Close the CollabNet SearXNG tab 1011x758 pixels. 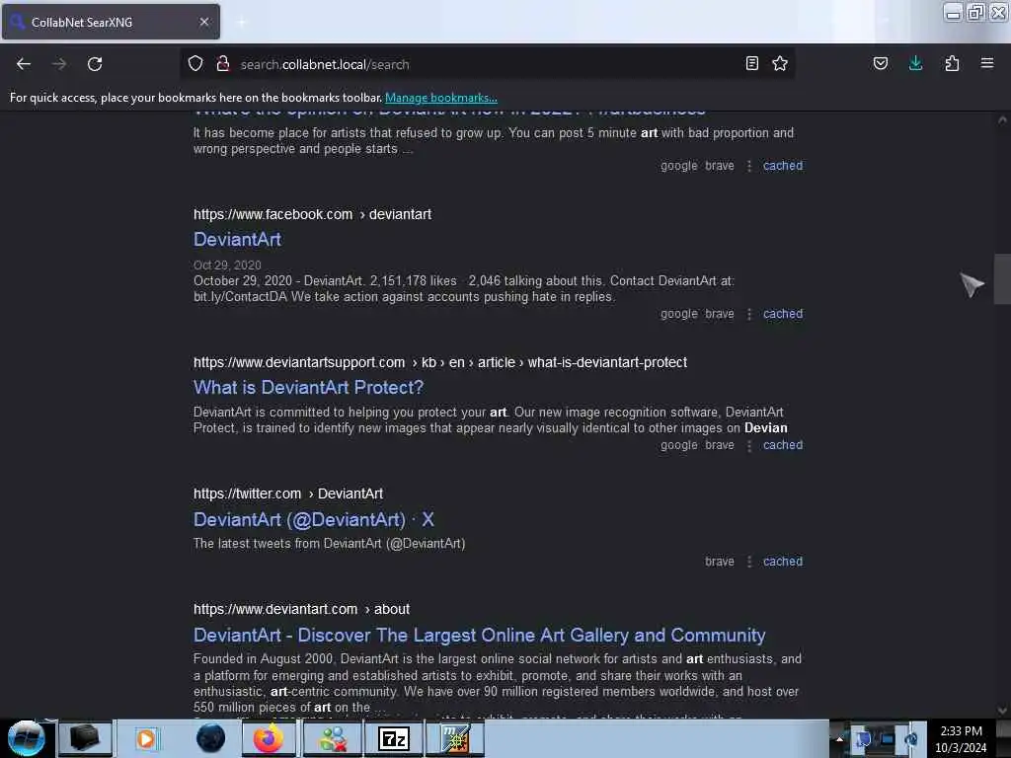[x=204, y=22]
